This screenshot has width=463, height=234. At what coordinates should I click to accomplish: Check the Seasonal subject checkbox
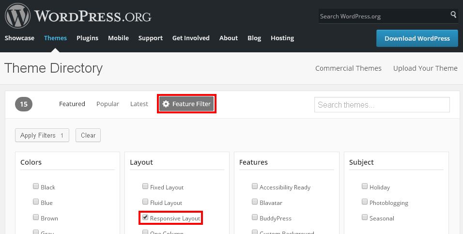[x=365, y=217]
